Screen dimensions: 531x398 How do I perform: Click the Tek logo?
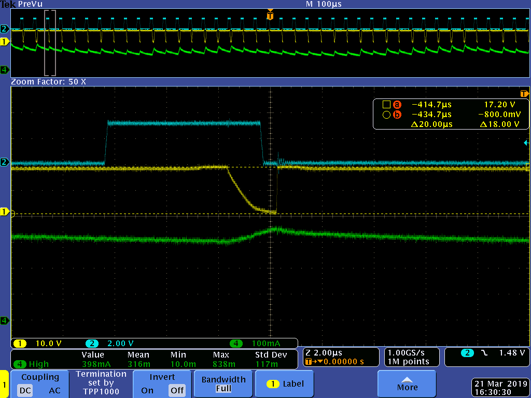point(8,4)
